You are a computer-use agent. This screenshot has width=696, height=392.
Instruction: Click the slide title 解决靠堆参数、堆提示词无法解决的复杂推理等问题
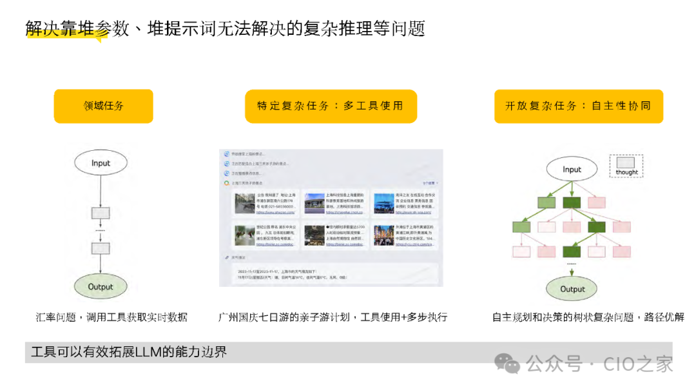pyautogui.click(x=225, y=29)
